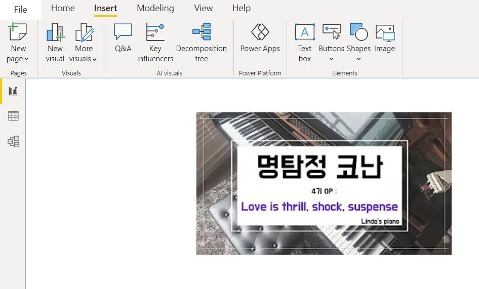Add a Power Apps visual

(x=260, y=37)
